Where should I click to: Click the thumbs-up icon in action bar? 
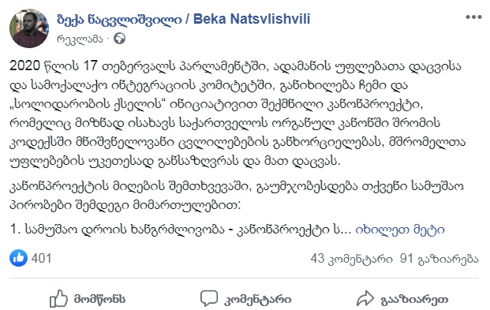(58, 299)
